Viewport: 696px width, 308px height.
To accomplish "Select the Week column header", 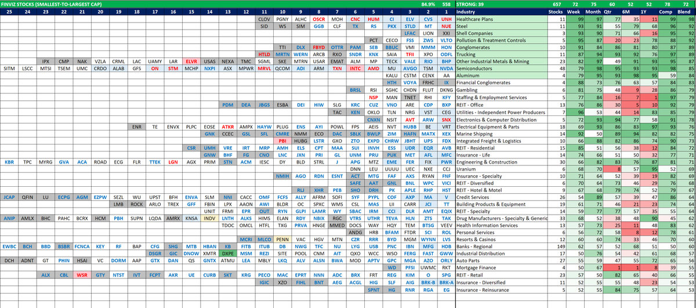I will (575, 12).
